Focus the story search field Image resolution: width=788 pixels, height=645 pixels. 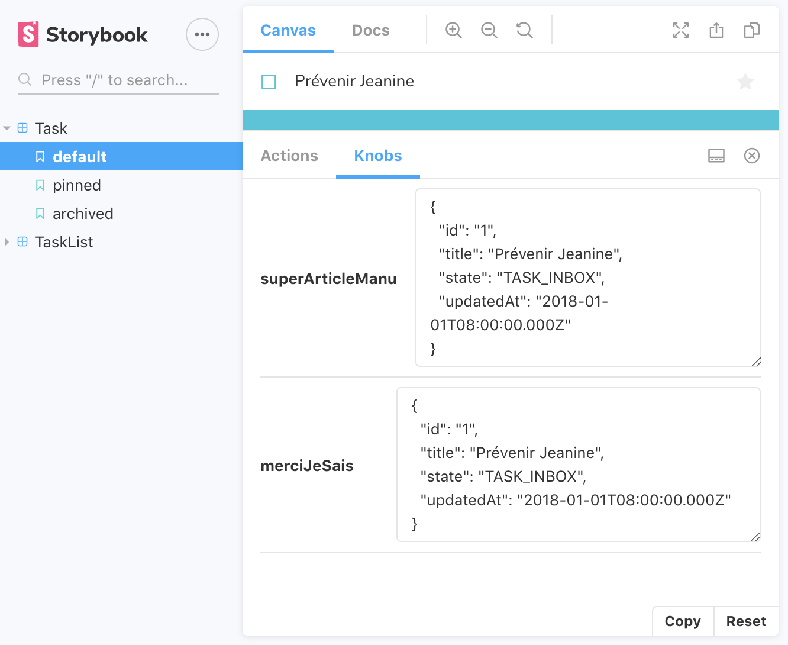click(118, 80)
